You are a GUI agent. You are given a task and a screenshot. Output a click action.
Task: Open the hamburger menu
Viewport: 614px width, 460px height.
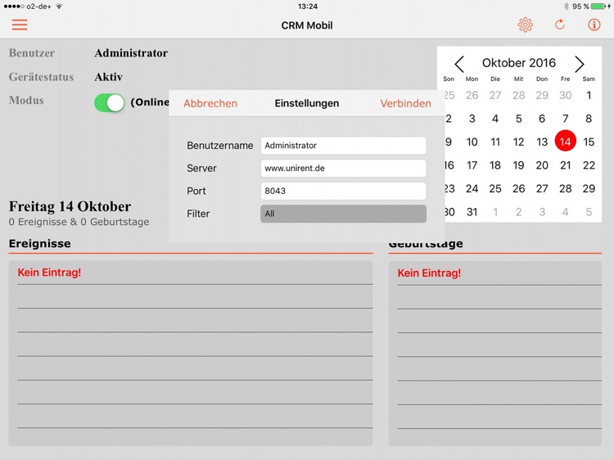20,25
